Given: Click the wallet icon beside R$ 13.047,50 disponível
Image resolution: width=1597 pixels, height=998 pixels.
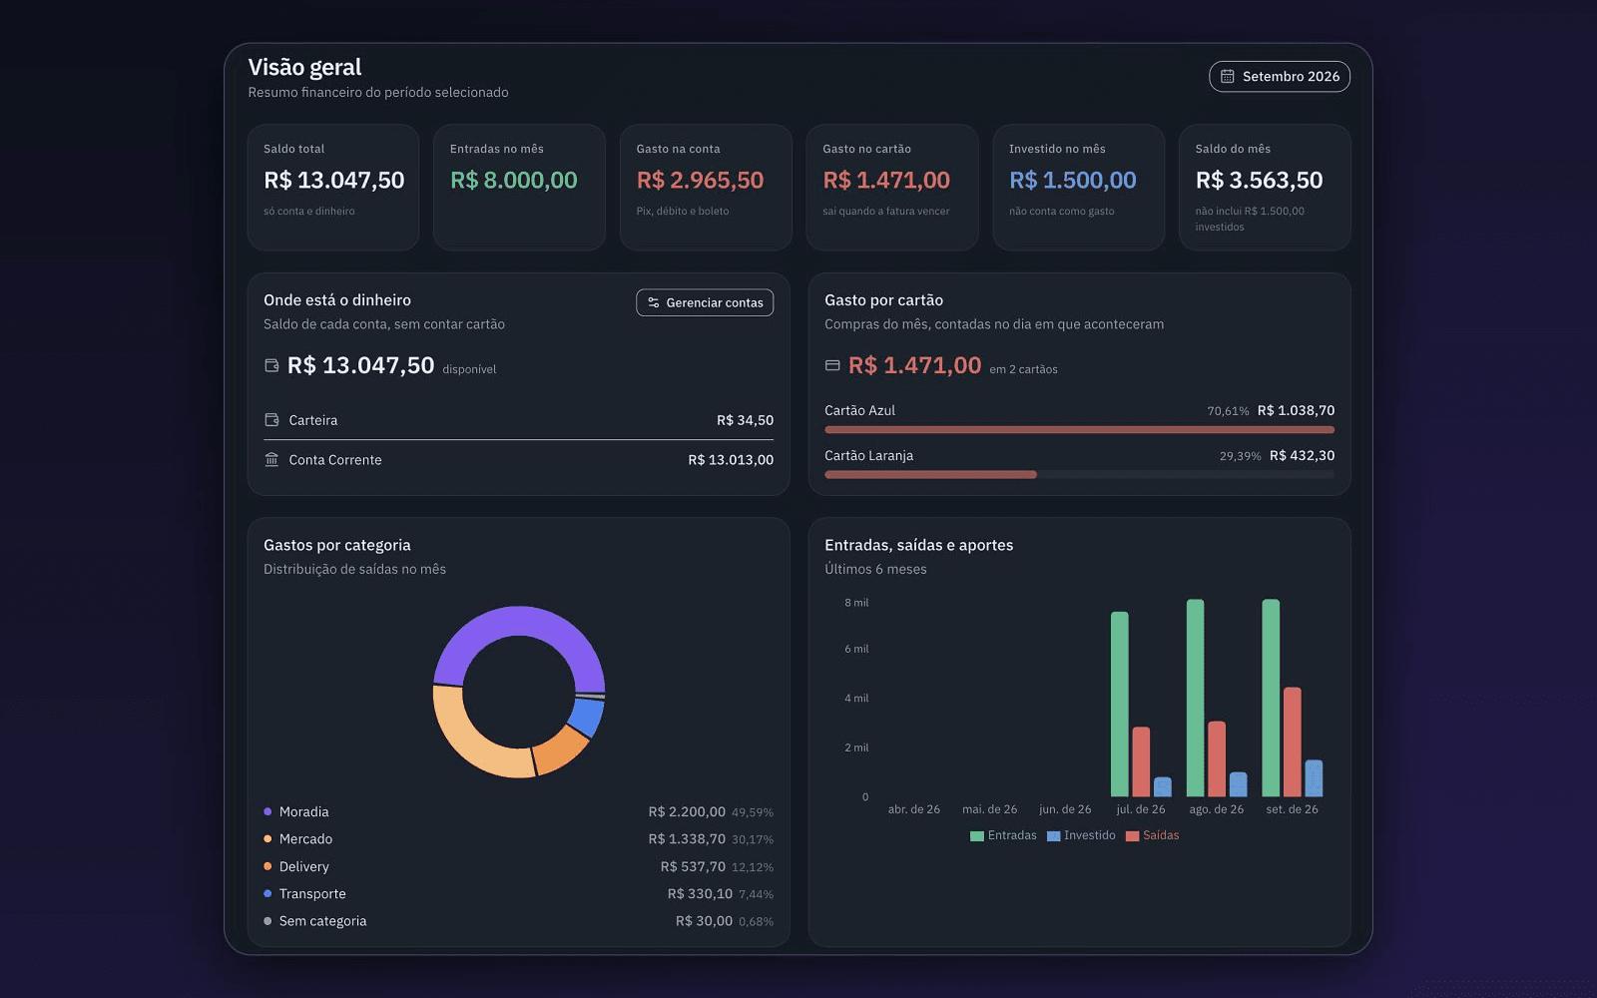Looking at the screenshot, I should coord(271,365).
